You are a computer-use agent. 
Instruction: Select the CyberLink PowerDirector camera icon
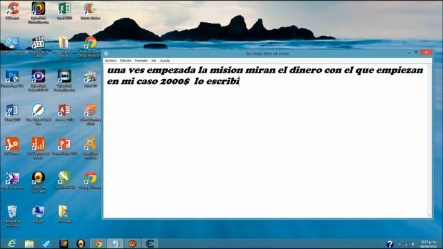64,80
